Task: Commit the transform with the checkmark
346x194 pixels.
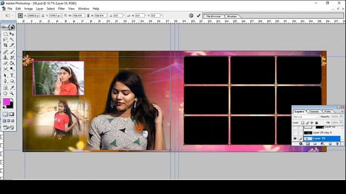Action: (198, 16)
